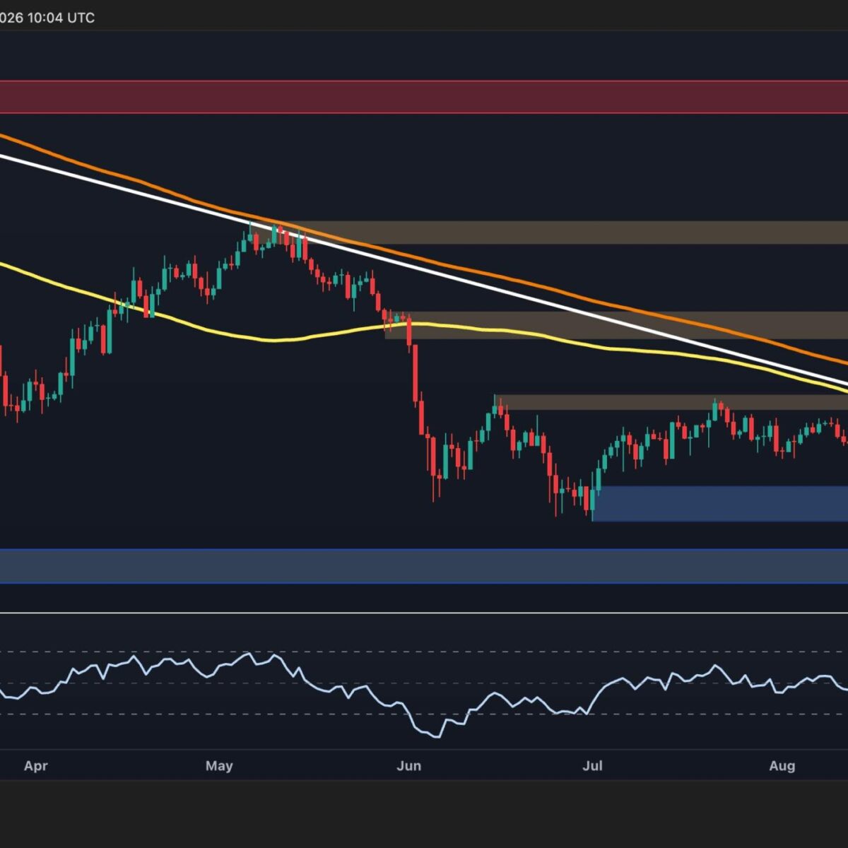
Task: Select the red resistance zone at top
Action: pyautogui.click(x=424, y=97)
